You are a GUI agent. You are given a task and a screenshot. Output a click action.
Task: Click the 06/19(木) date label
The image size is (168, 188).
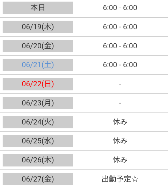38,27
